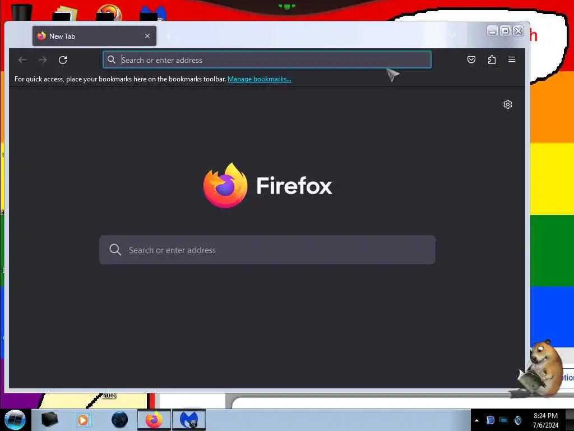
Task: Close the Firefox window
Action: [519, 31]
